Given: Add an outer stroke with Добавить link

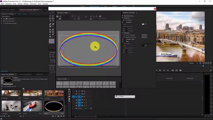Looking at the screenshot, I should coord(144,37).
